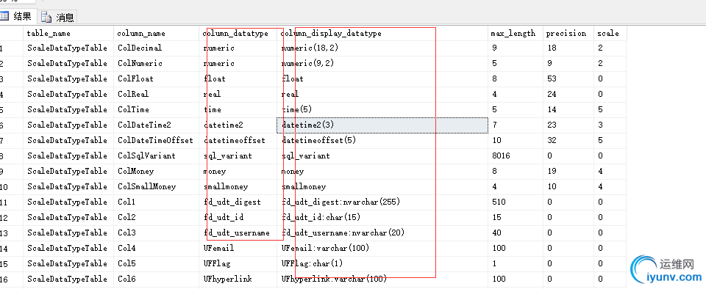Click the ColSqlVariant cell

click(156, 156)
